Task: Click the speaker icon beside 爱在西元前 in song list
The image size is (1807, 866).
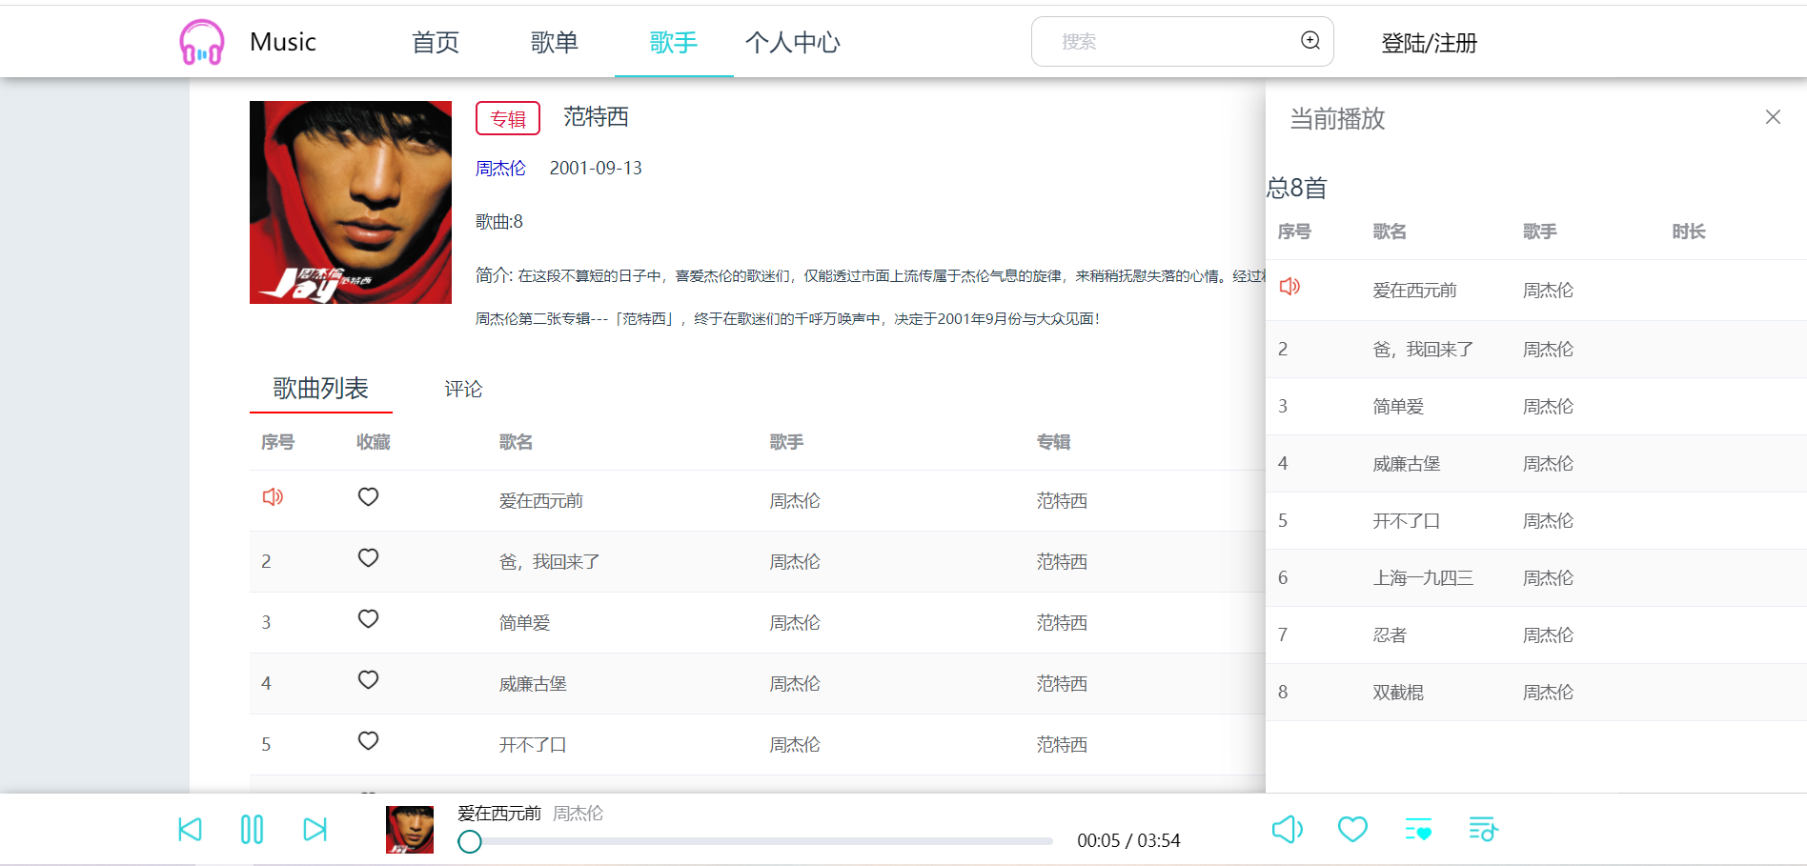Action: pos(273,496)
